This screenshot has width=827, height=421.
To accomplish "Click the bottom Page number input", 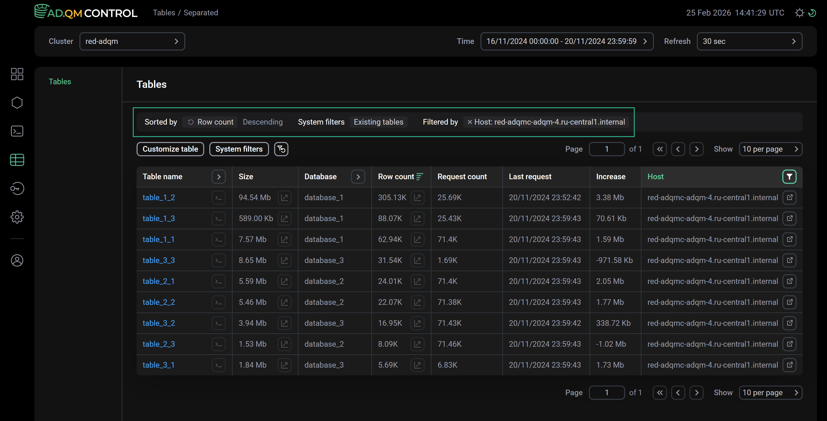I will pos(607,393).
